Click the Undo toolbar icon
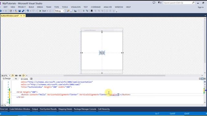Viewport: 207px width, 116px height. 28,11
